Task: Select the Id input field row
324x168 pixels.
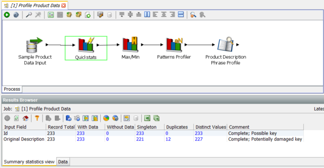Action: point(5,133)
